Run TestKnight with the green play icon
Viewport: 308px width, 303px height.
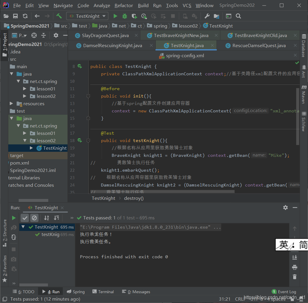point(115,16)
